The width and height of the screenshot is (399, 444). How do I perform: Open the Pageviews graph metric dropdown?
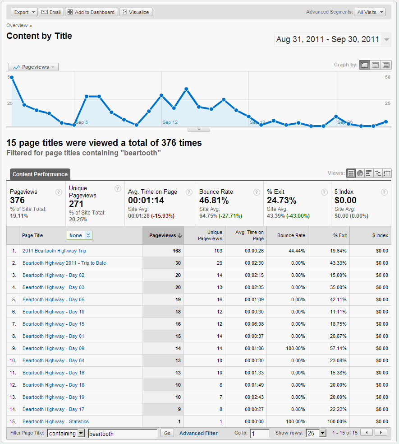point(34,67)
